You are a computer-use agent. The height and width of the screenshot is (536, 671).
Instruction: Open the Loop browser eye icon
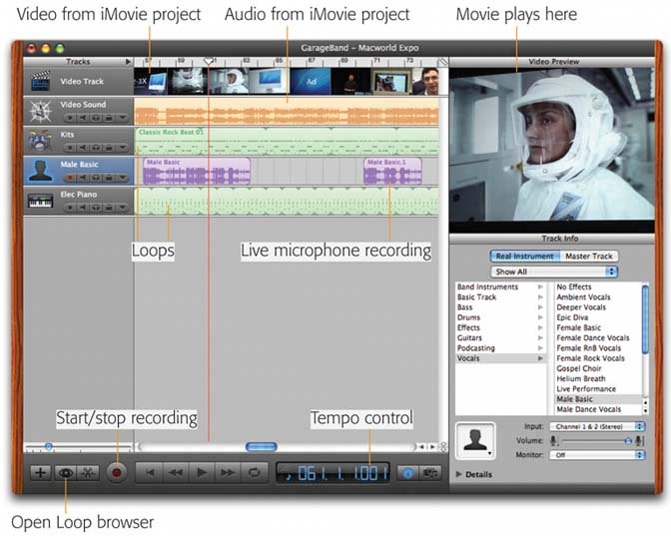[65, 473]
